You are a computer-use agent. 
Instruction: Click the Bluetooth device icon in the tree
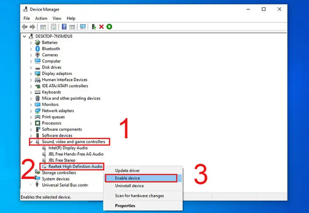38,49
